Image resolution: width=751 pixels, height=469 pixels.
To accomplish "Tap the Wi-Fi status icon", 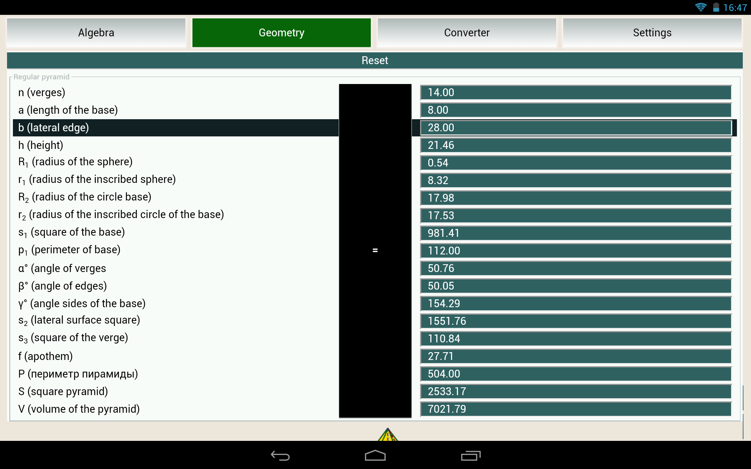I will [x=701, y=7].
